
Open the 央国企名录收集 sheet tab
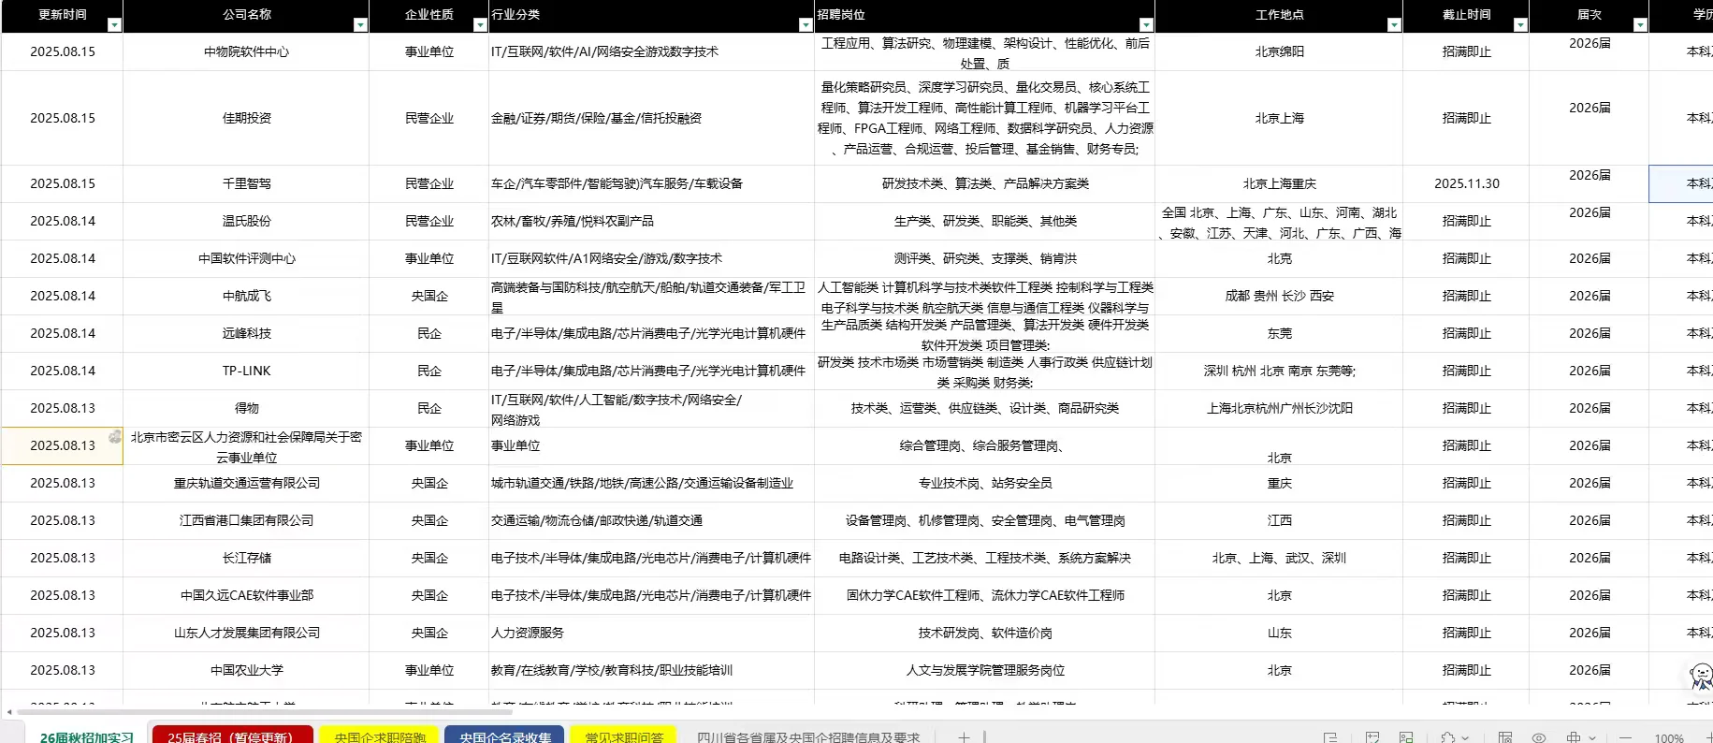pos(505,736)
